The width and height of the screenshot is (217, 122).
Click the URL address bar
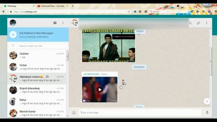coord(70,12)
